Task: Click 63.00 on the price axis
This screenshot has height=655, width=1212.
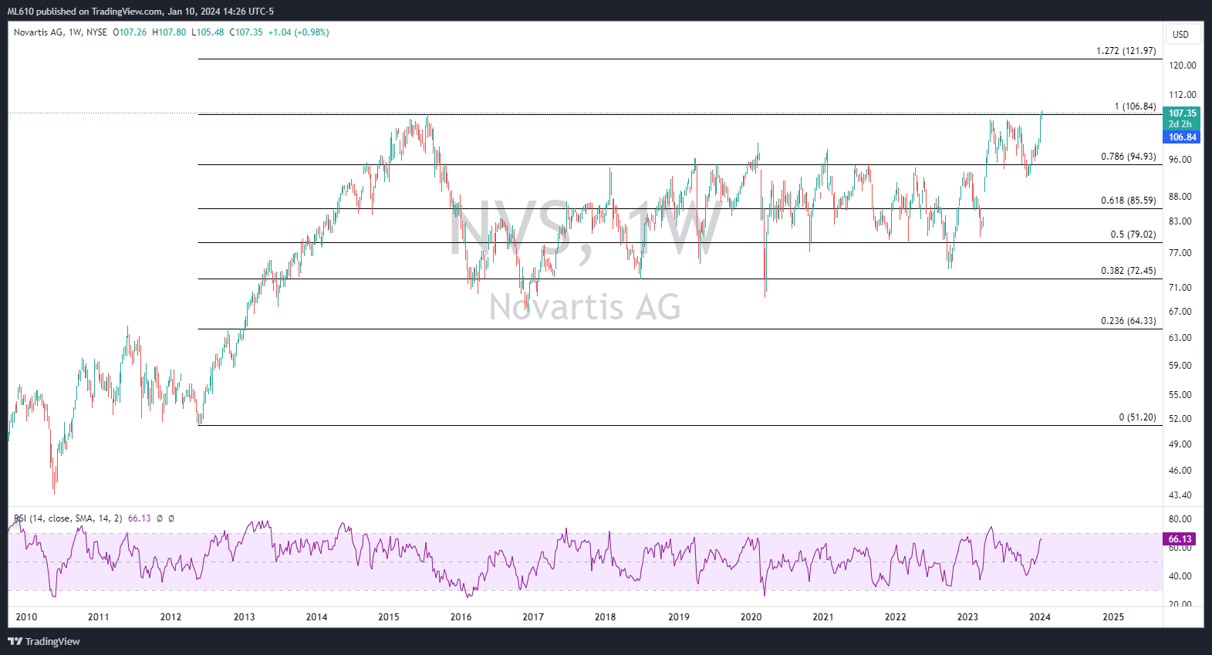Action: 1180,338
